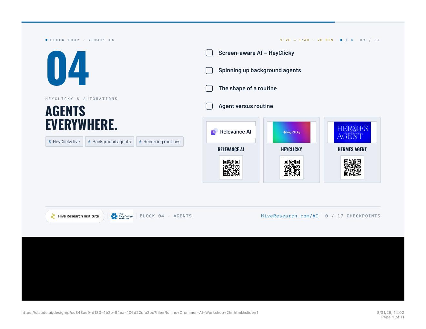Click the QR code under RELEVANCE AI
Screen dimensions: 426x329
[231, 167]
